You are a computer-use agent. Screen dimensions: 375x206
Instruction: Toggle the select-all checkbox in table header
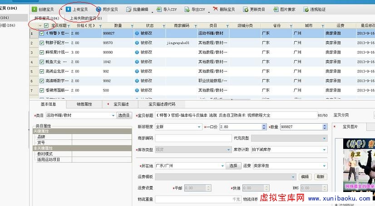46,26
